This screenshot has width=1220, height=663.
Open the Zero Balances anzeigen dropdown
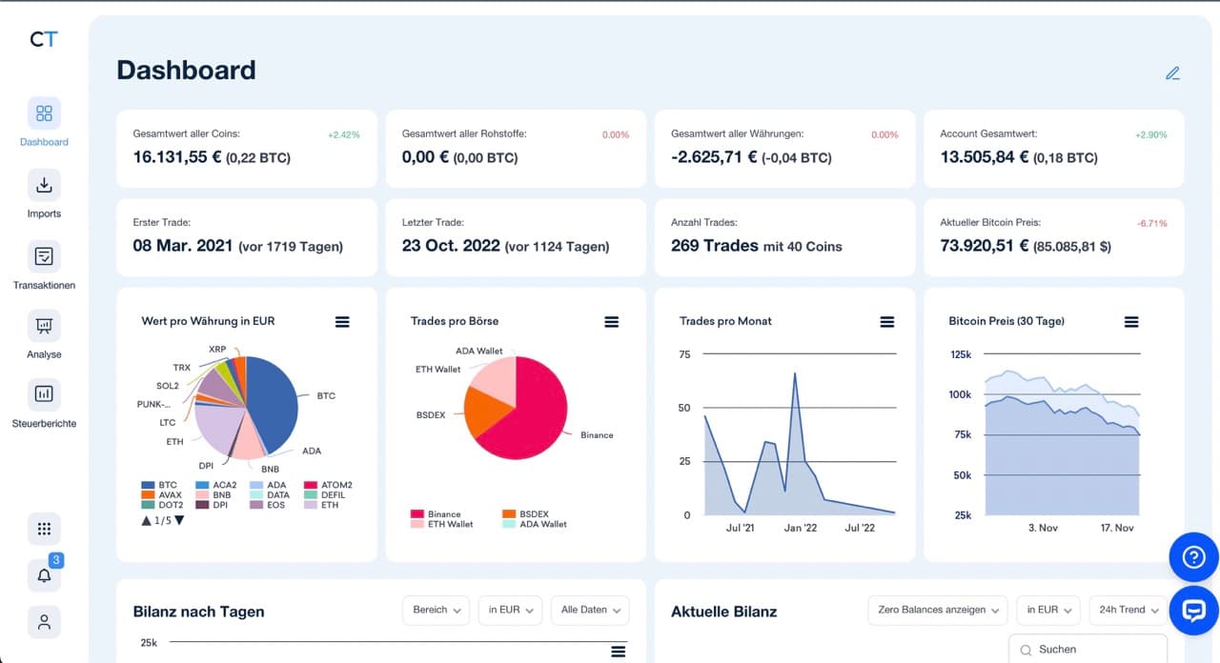pyautogui.click(x=937, y=610)
